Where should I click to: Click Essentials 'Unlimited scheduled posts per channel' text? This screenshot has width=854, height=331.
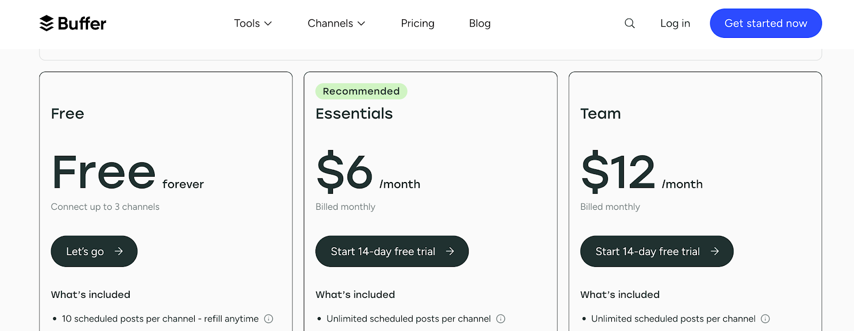(x=408, y=319)
